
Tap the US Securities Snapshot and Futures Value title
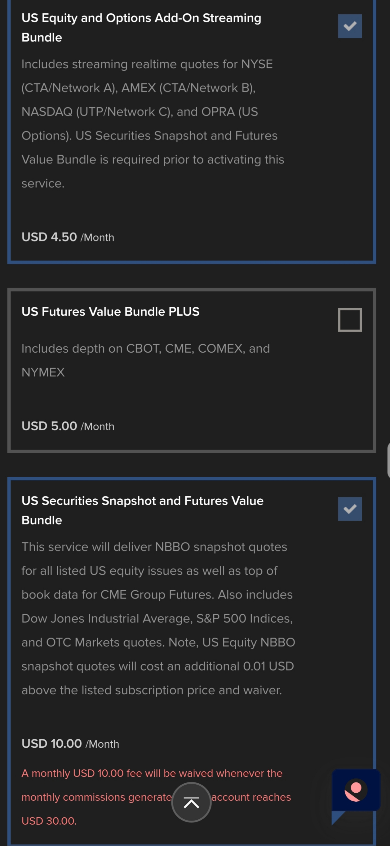(x=143, y=510)
